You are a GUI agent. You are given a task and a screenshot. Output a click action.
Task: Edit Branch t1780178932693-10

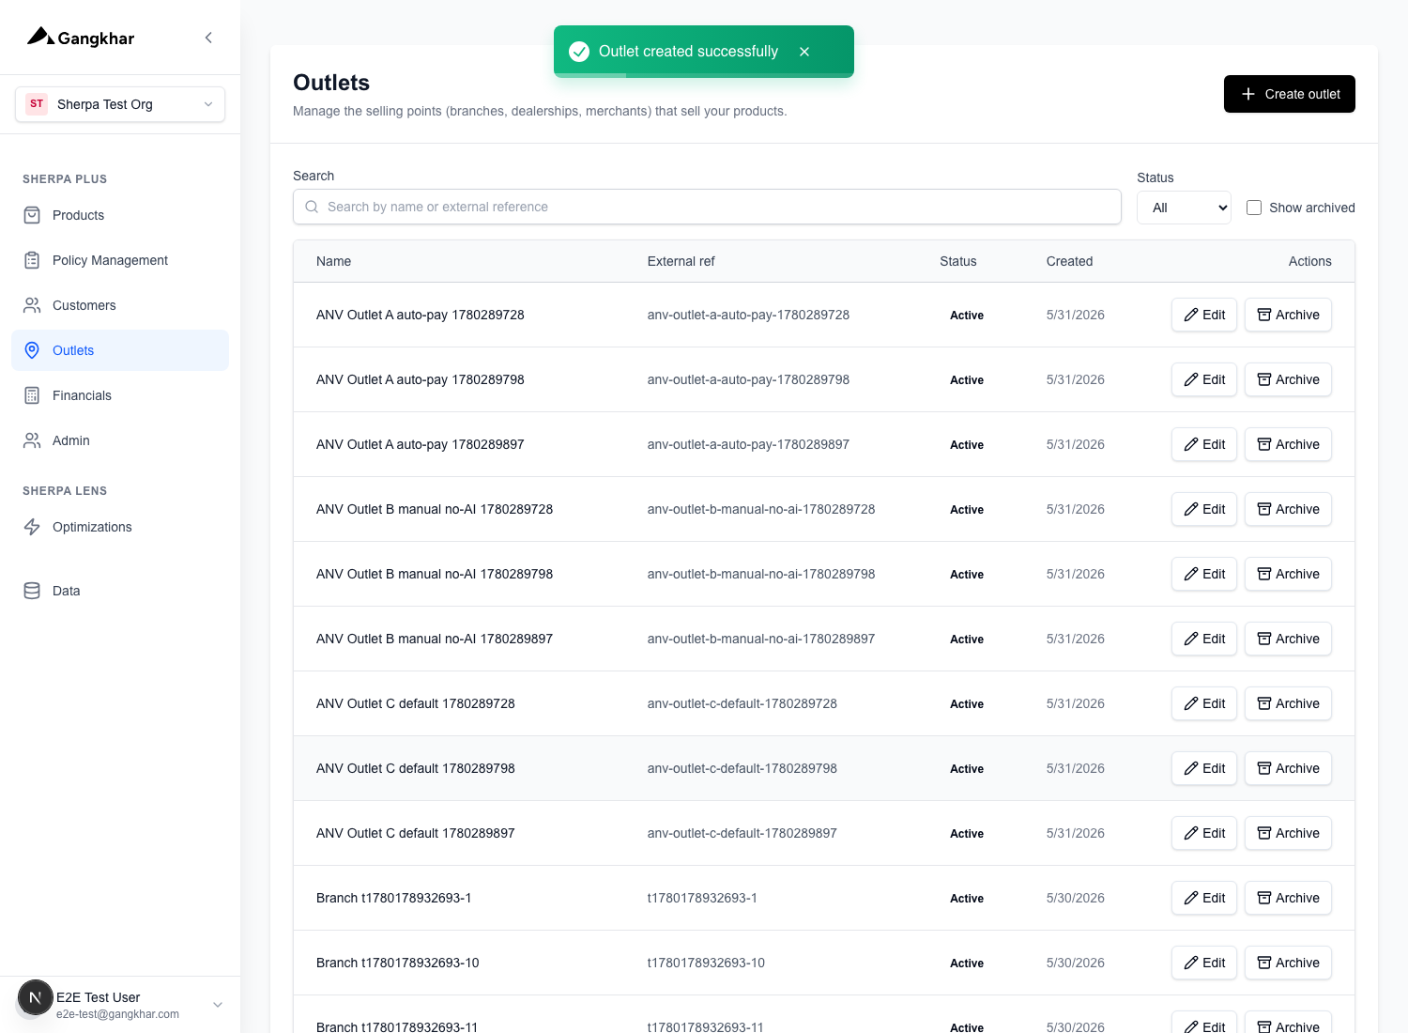[x=1204, y=963]
